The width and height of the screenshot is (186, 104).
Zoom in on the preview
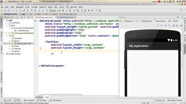click(x=166, y=25)
